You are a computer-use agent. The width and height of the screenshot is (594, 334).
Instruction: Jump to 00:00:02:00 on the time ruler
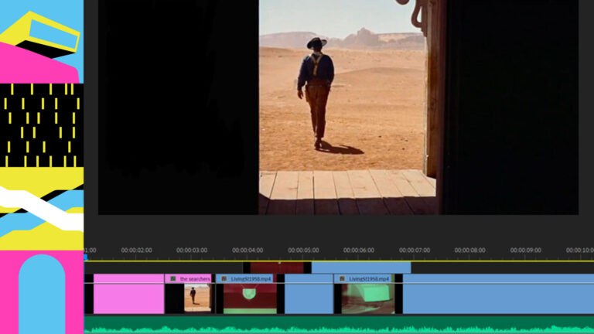click(x=136, y=250)
